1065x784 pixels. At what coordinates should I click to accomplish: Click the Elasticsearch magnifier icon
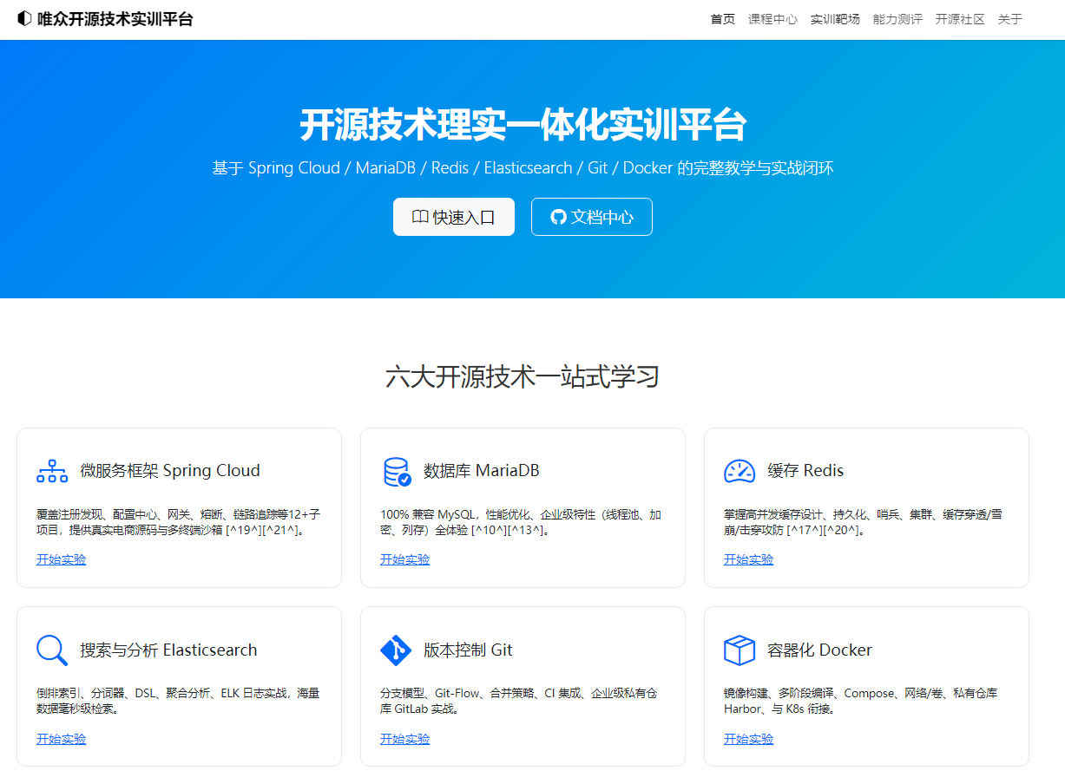51,649
